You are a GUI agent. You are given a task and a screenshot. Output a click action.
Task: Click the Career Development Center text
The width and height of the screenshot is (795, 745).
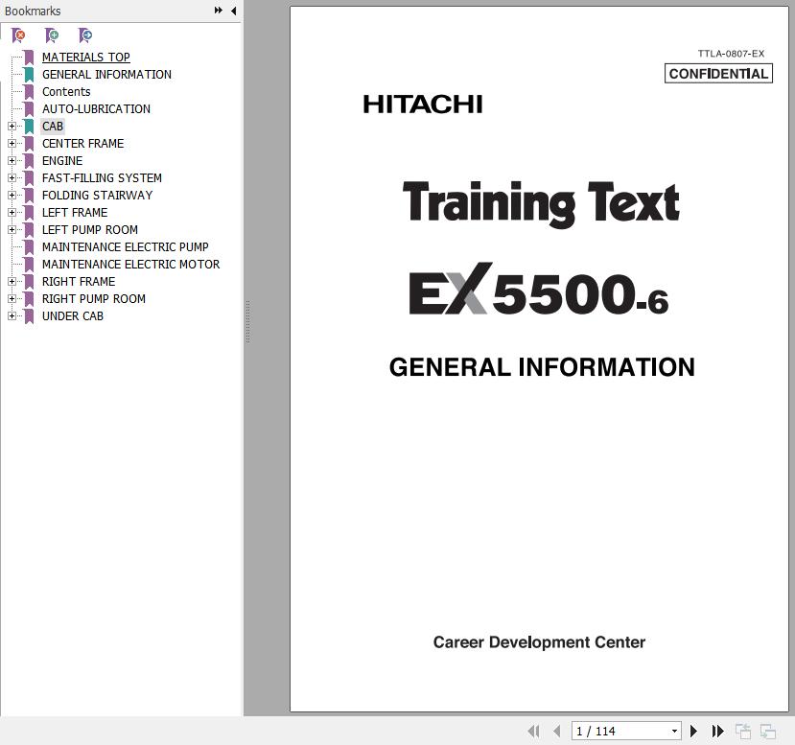pyautogui.click(x=539, y=642)
